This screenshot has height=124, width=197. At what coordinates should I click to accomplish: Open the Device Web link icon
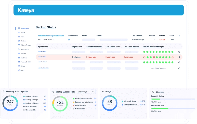pos(69,40)
